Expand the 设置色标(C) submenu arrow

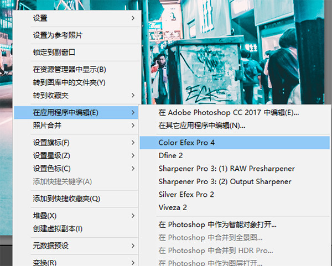click(133, 168)
